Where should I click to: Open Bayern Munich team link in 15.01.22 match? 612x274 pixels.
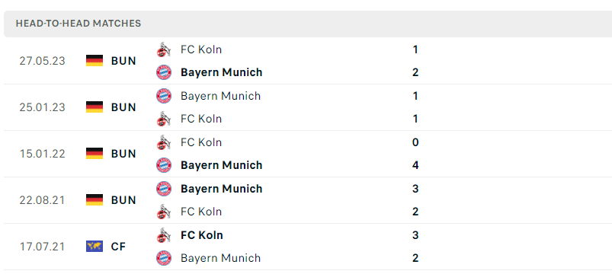click(221, 165)
